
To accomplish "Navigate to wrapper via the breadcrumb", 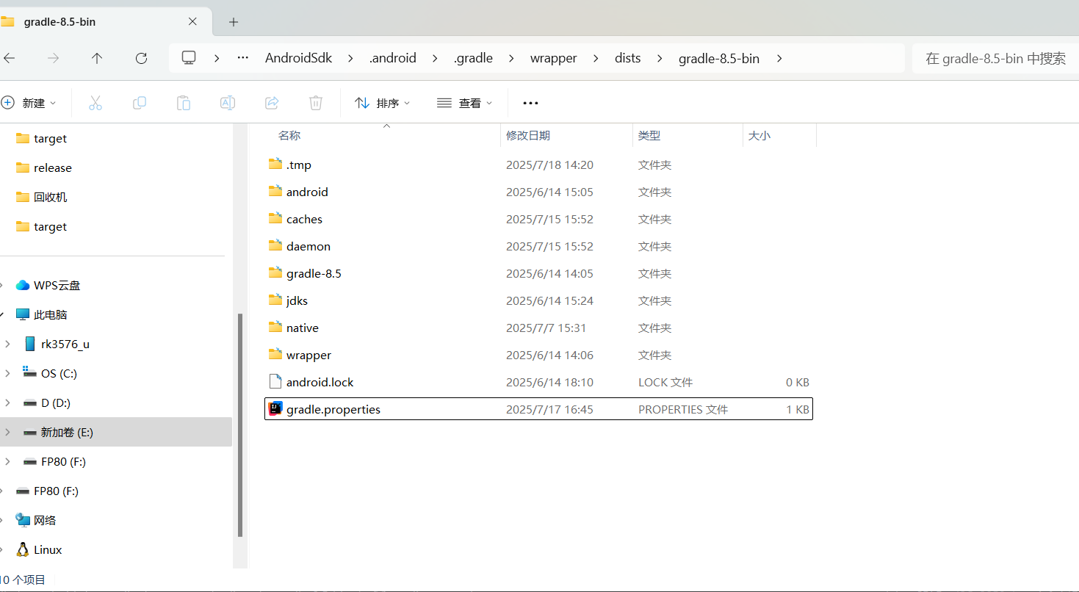I will click(x=553, y=58).
